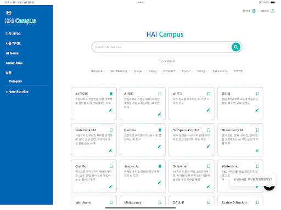Open the language globe icon

tap(254, 11)
